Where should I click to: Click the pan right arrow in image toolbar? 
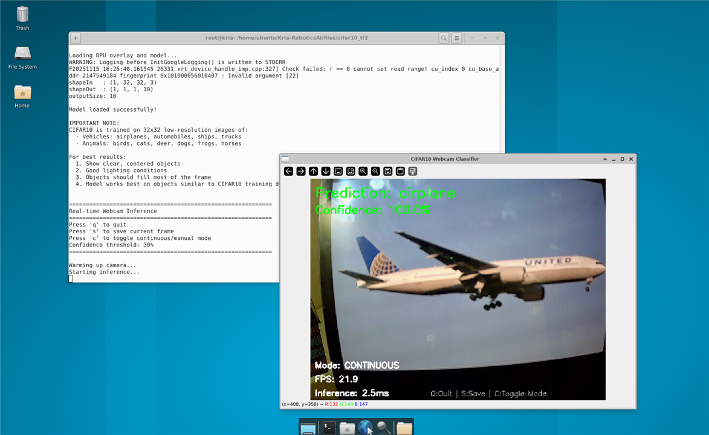point(301,172)
